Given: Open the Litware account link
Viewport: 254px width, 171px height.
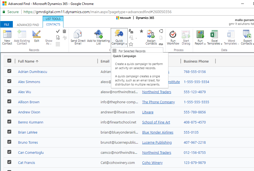Looking at the screenshot, I should click(x=148, y=112).
